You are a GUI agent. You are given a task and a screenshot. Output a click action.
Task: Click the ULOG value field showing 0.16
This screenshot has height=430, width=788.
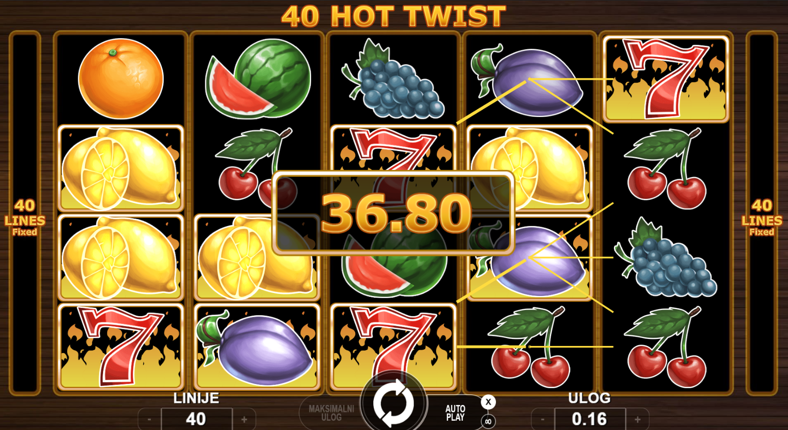(590, 419)
